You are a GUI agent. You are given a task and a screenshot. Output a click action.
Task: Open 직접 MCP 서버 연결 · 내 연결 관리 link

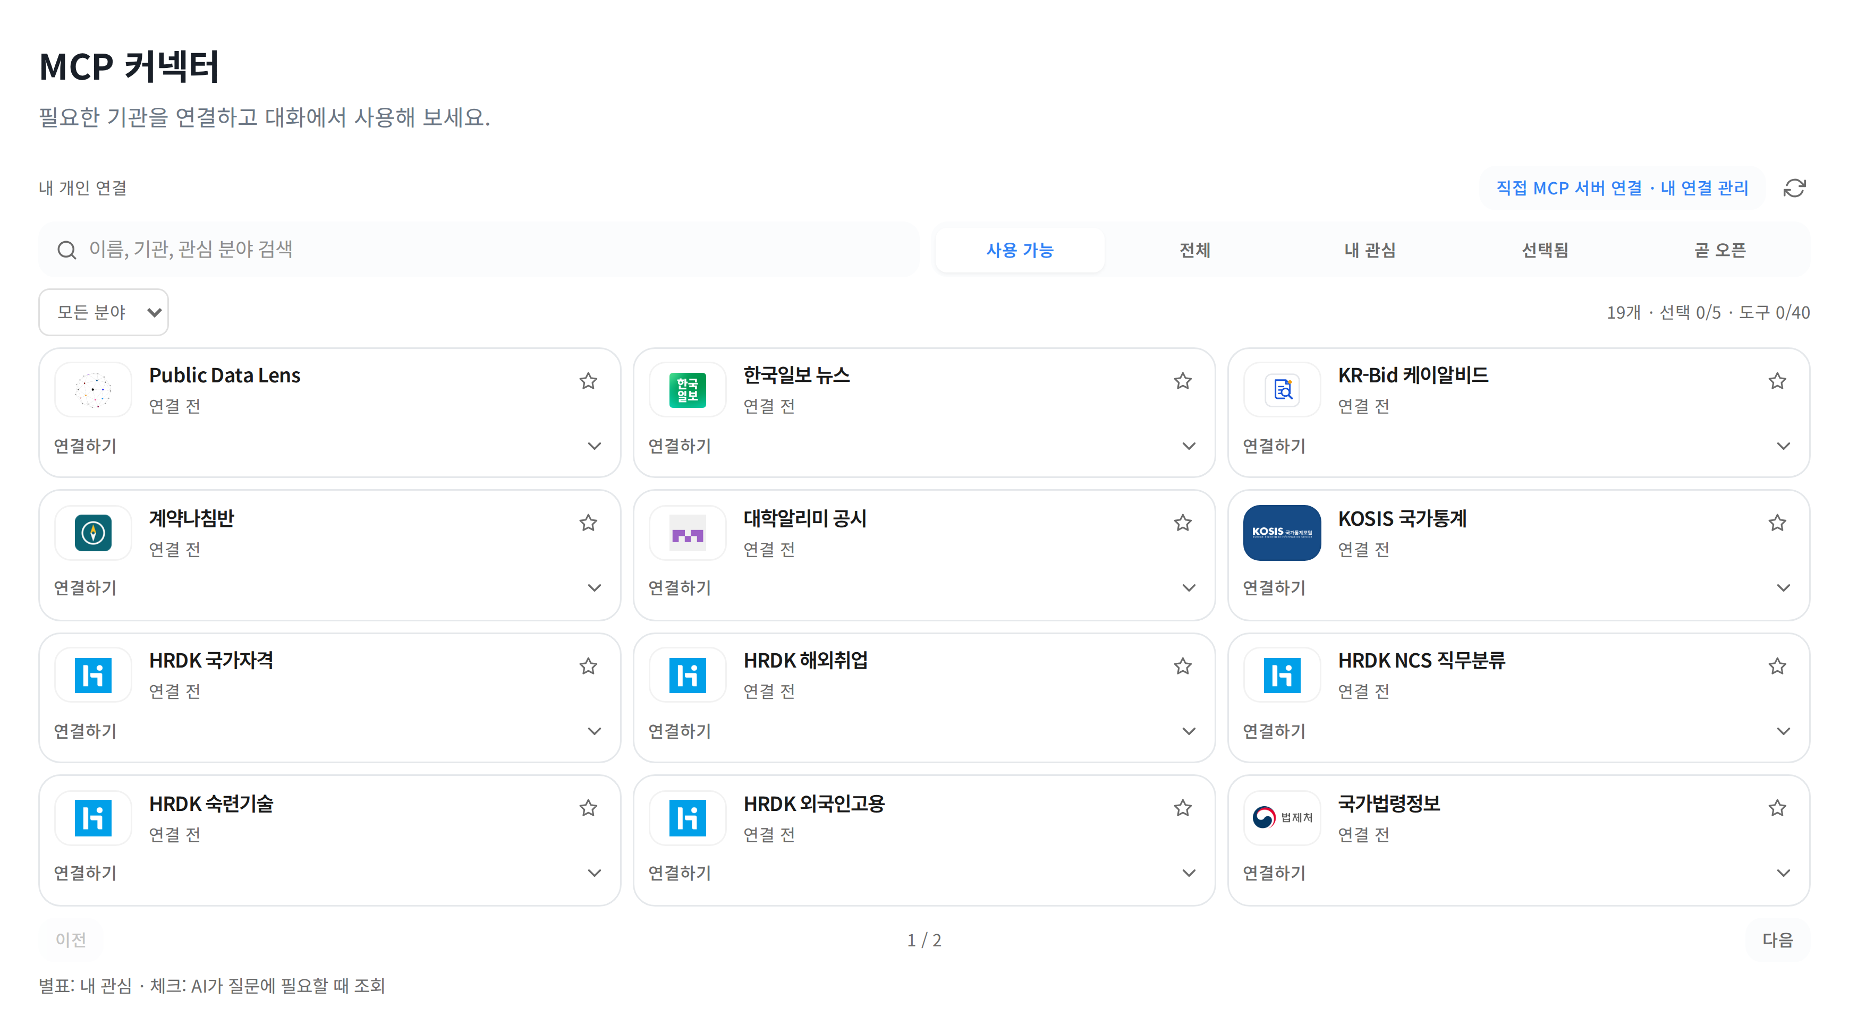[1622, 188]
